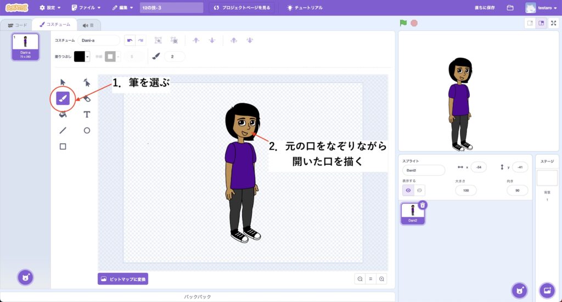Click the Backward layer arrow

click(x=212, y=40)
